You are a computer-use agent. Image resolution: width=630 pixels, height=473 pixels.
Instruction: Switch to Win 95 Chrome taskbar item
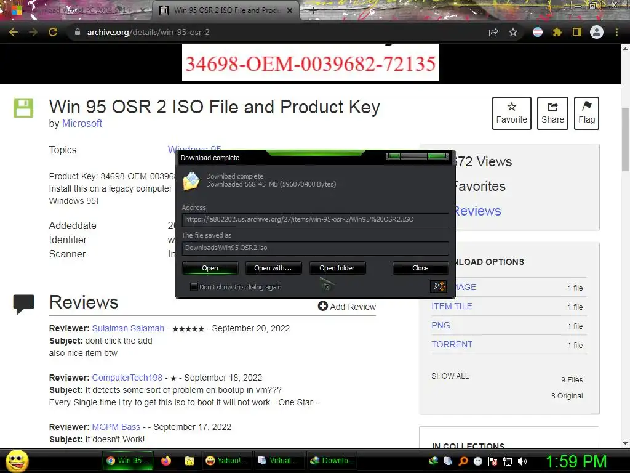point(127,461)
